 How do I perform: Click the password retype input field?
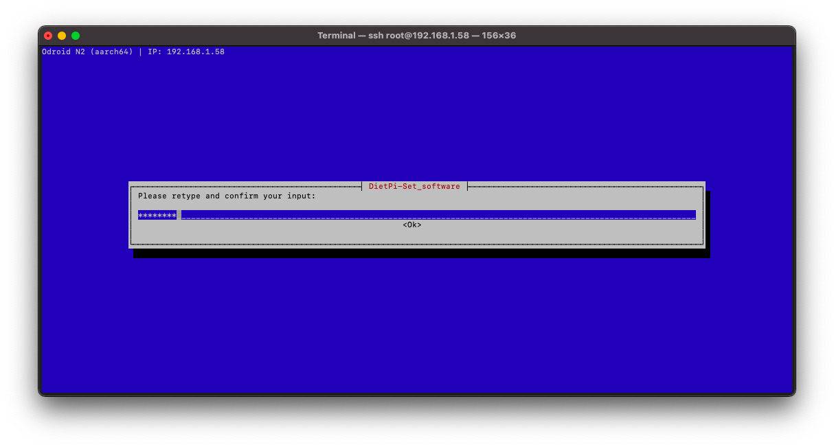(x=438, y=215)
